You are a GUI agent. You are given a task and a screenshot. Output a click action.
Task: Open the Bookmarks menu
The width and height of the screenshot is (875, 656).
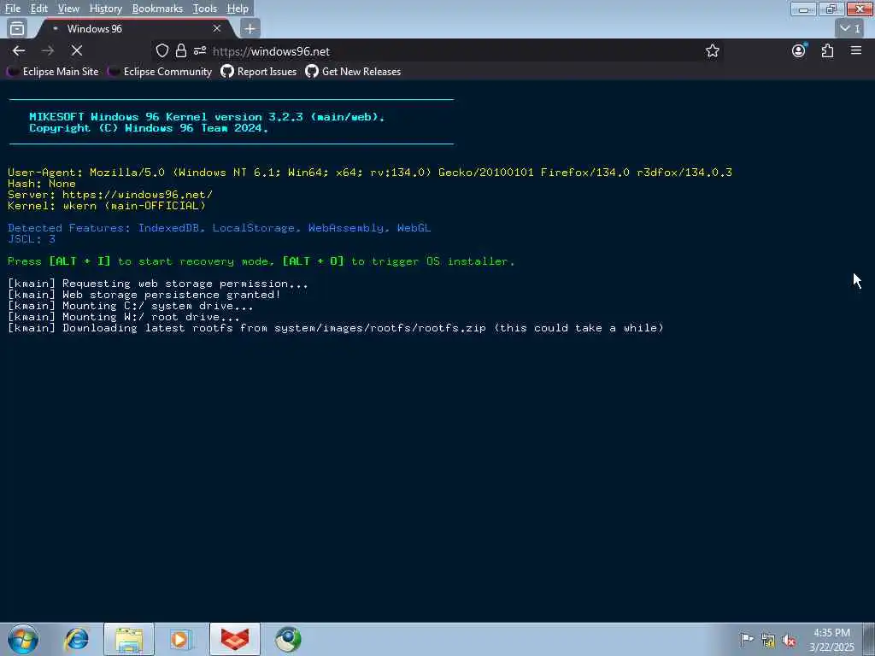[157, 9]
